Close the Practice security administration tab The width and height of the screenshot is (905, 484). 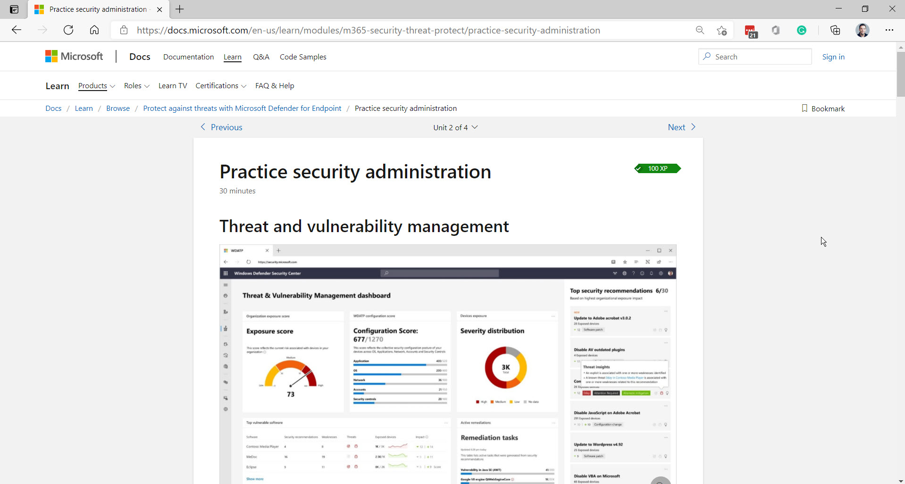(x=159, y=9)
